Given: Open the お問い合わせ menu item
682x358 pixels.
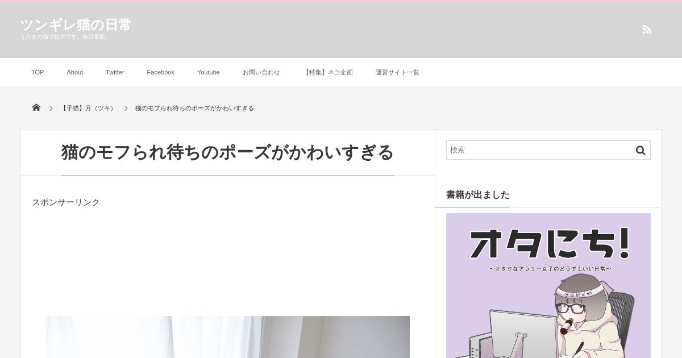Looking at the screenshot, I should pyautogui.click(x=261, y=72).
